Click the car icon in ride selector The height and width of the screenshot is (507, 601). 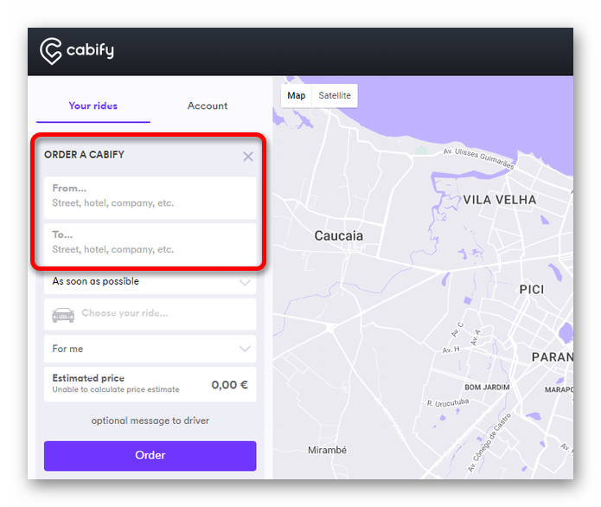63,314
